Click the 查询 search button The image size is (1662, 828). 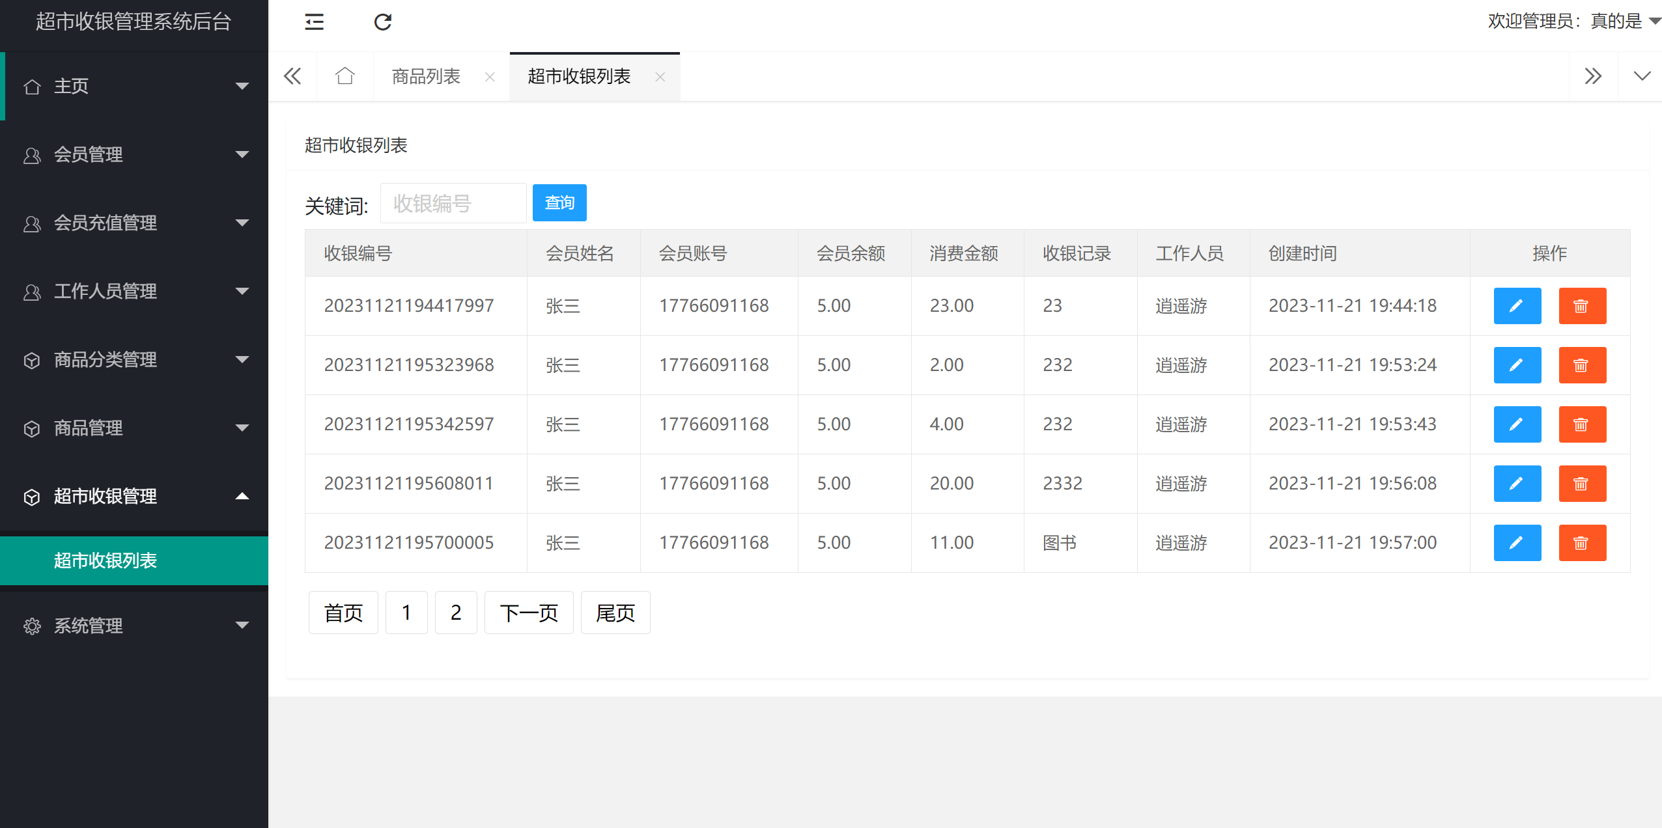coord(559,202)
